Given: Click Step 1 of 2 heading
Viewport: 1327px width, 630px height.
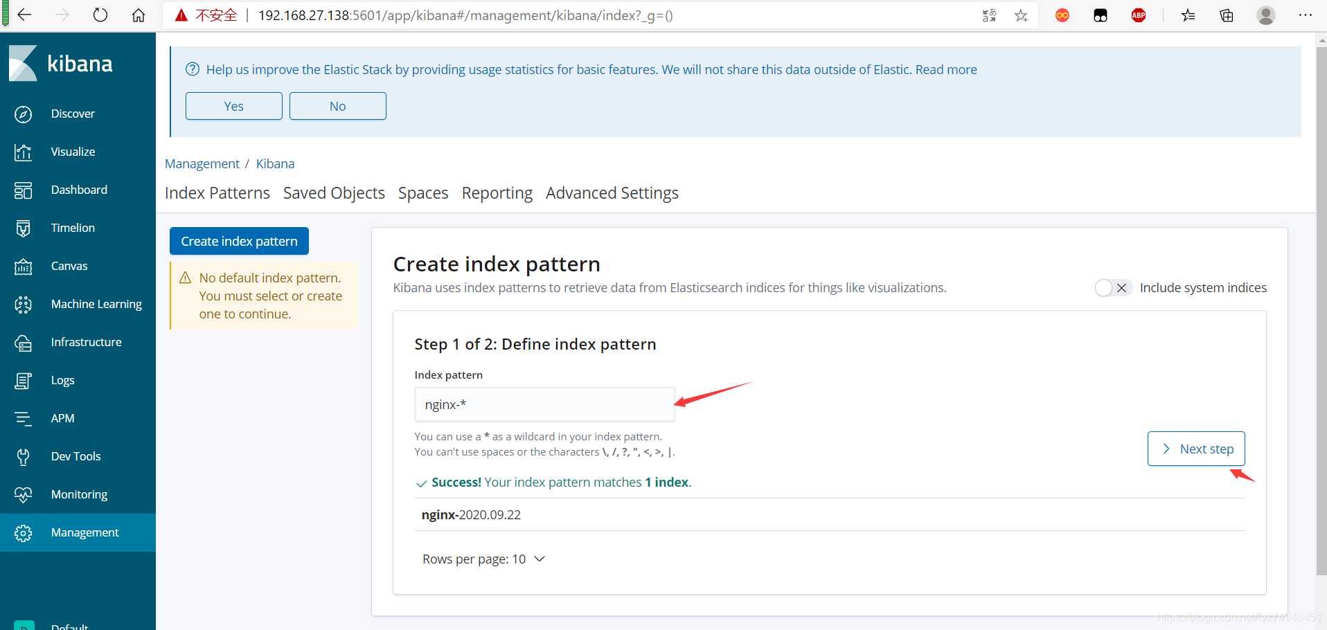Looking at the screenshot, I should [535, 345].
